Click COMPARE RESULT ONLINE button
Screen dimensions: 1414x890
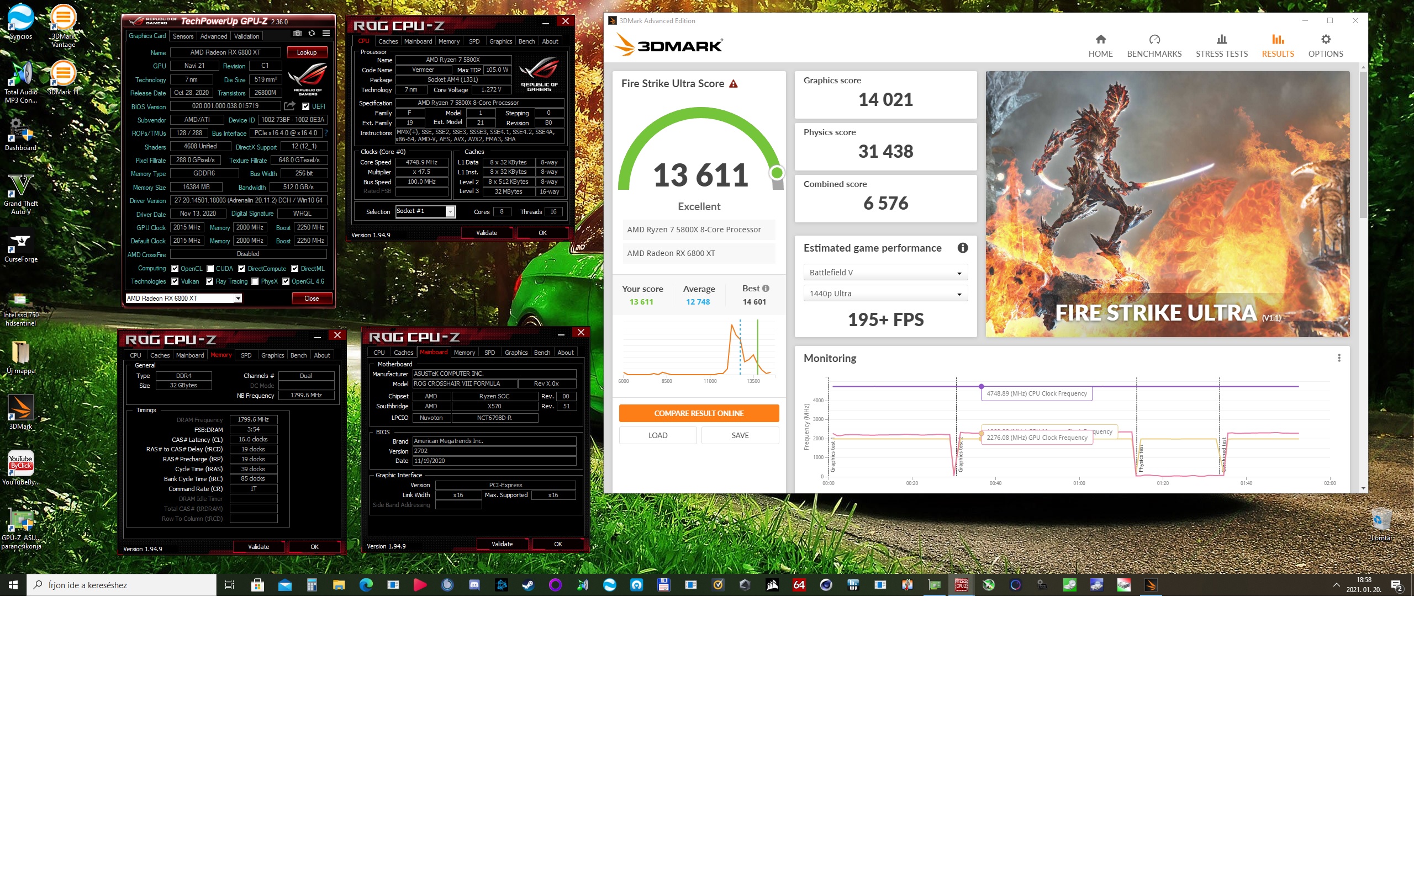(699, 413)
